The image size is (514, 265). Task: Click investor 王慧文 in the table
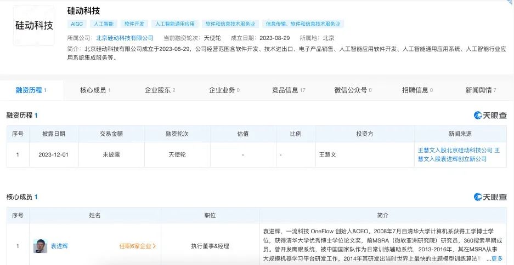pyautogui.click(x=328, y=155)
